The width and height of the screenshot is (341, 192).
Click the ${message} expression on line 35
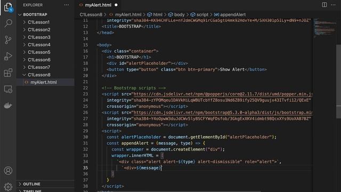point(149,168)
